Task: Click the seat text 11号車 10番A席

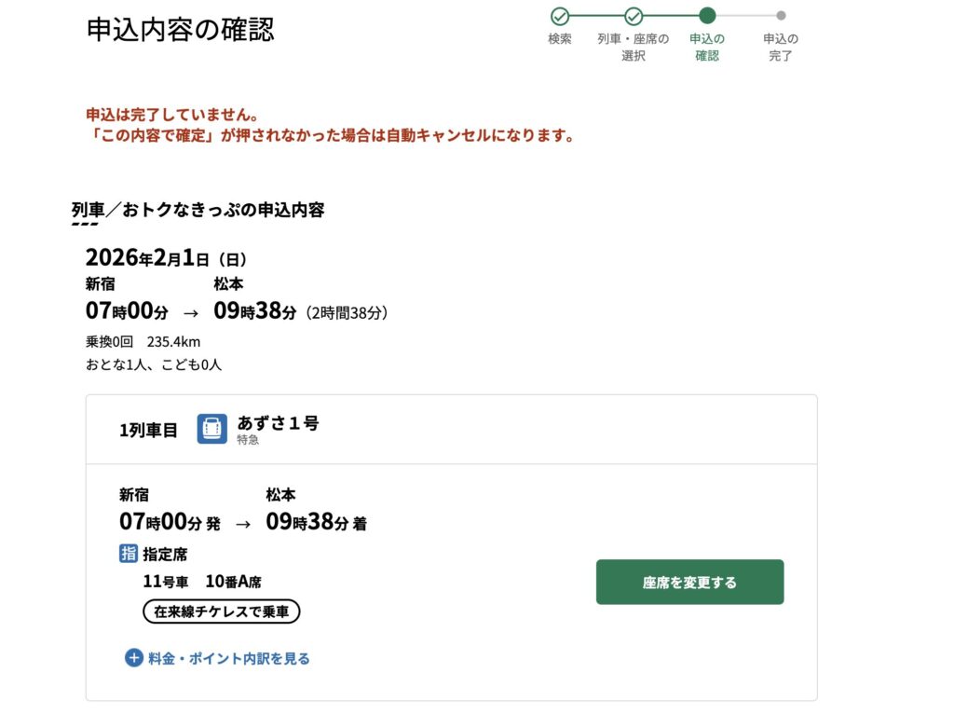Action: point(201,582)
